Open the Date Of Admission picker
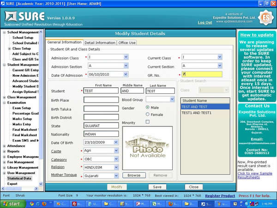The image size is (277, 208). [x=126, y=74]
